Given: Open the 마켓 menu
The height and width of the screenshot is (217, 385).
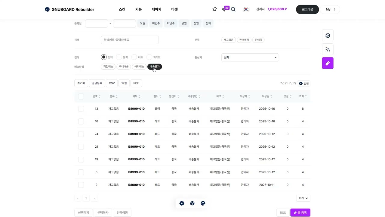Looking at the screenshot, I should (174, 9).
